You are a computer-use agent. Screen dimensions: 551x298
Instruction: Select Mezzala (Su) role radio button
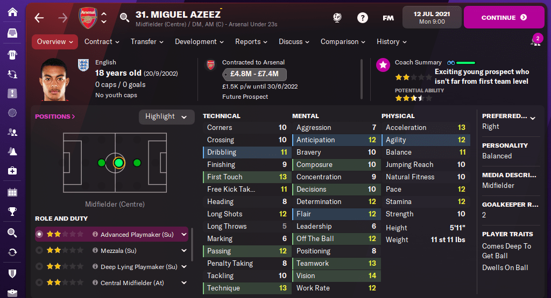39,251
